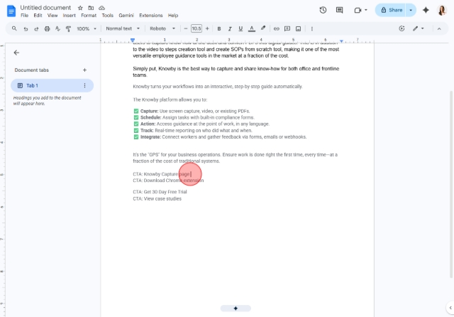The image size is (454, 317).
Task: Click the Gemini pill at page bottom
Action: (x=236, y=308)
